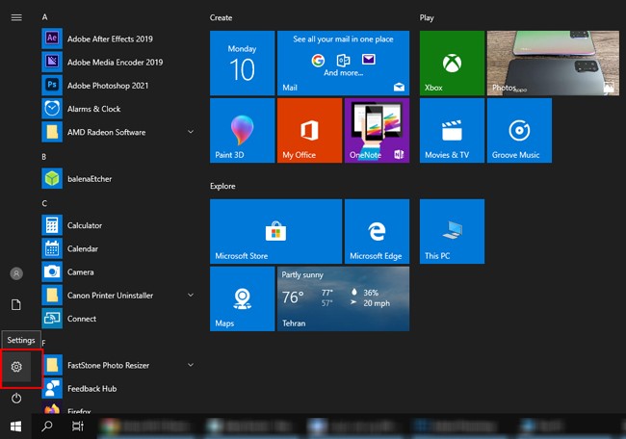Expand AMD Radeon Software chevron
Viewport: 626px width, 439px height.
[191, 132]
